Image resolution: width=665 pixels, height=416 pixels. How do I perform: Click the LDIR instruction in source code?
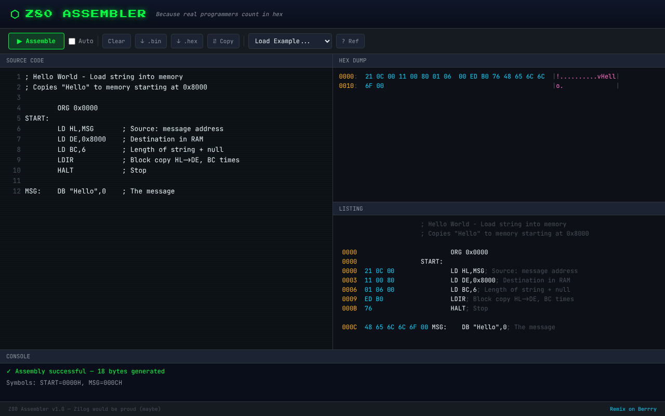point(65,160)
